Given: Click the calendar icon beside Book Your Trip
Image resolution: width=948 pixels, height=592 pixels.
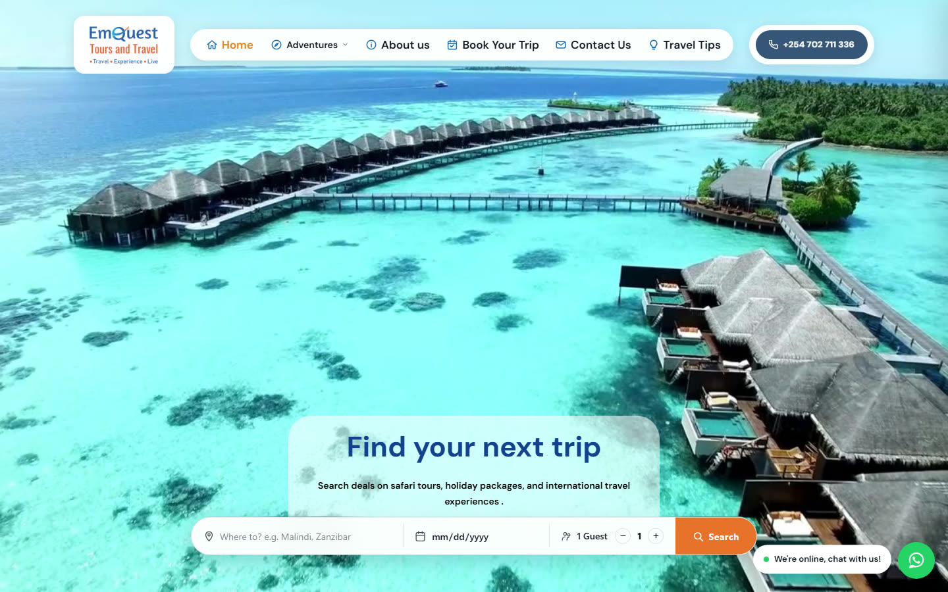Looking at the screenshot, I should pos(452,45).
